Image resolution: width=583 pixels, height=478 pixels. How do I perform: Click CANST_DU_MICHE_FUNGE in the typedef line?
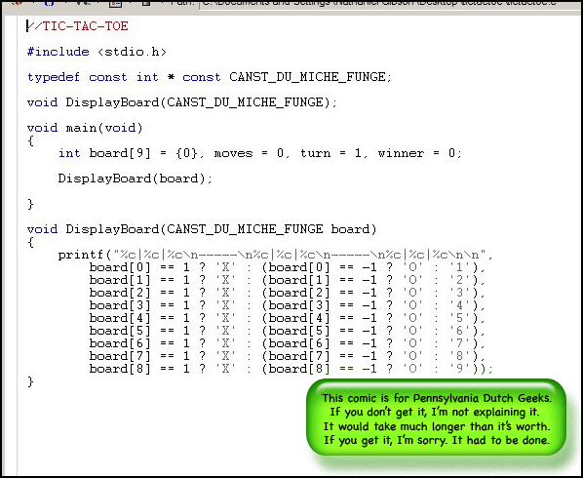point(307,77)
